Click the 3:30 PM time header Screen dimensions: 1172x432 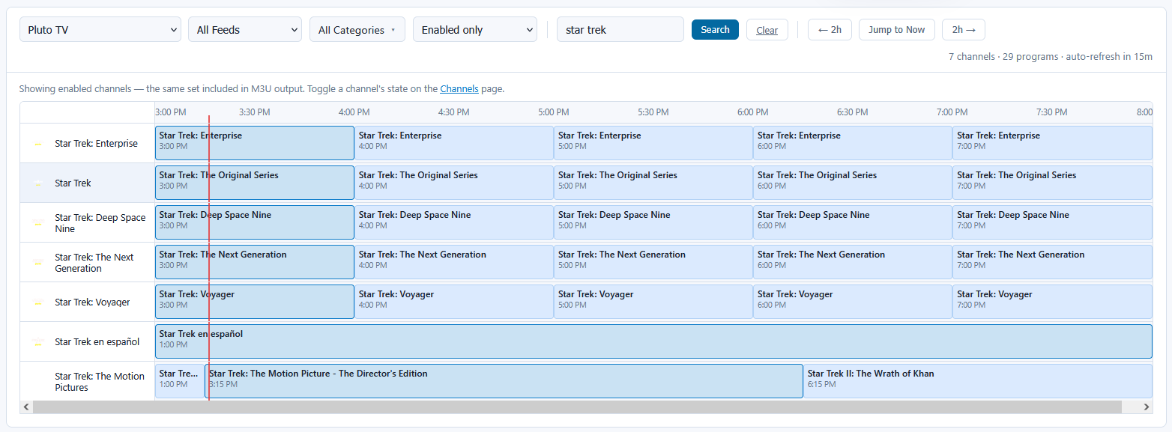point(254,112)
